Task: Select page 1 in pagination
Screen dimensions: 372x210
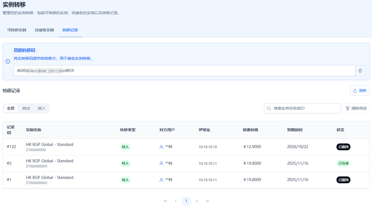Action: click(186, 201)
